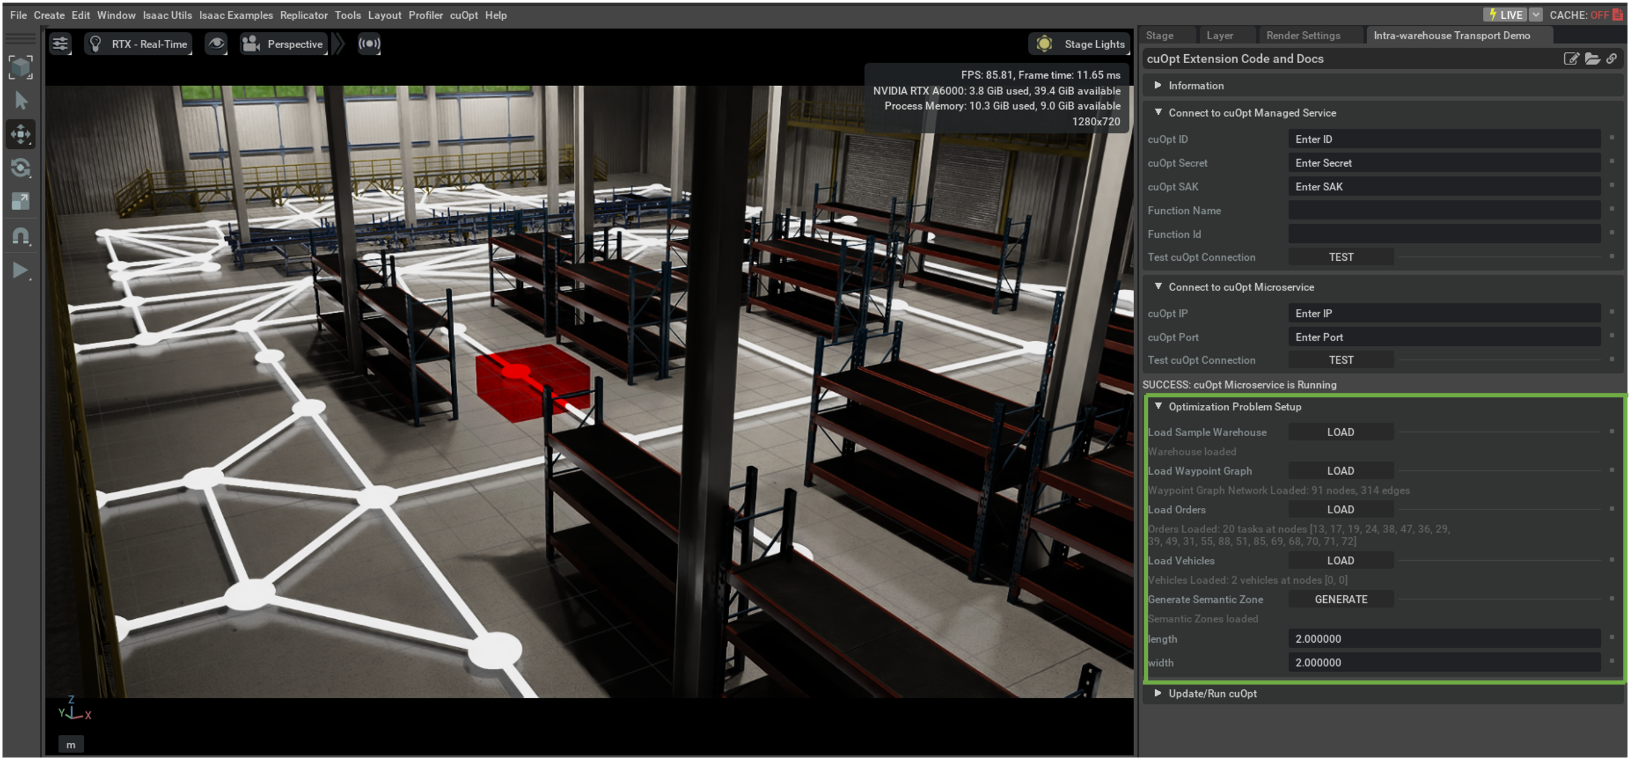Click TEST under Microservice connection
This screenshot has height=759, width=1631.
click(x=1341, y=360)
